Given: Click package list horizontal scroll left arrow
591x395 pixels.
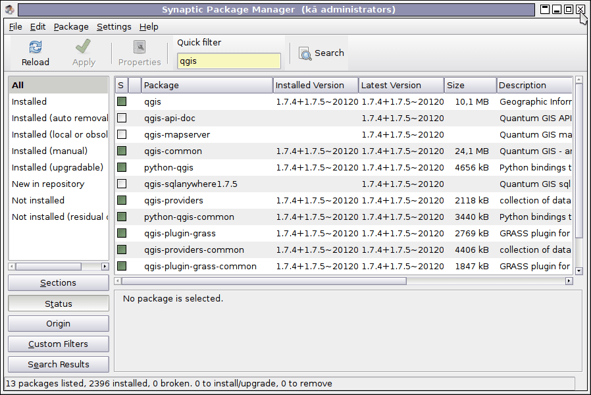Looking at the screenshot, I should pos(118,281).
